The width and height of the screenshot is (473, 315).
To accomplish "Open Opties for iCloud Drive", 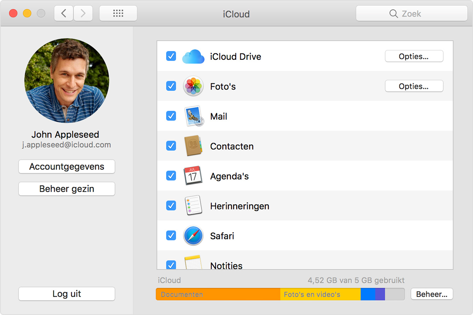I will pos(414,56).
